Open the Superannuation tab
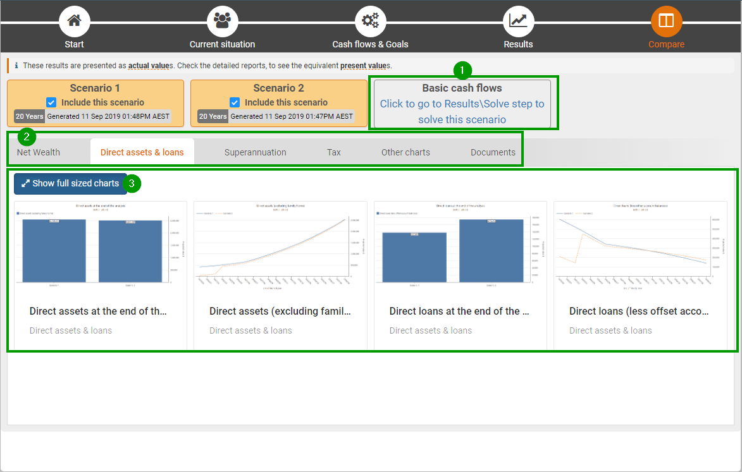742x472 pixels. point(255,152)
